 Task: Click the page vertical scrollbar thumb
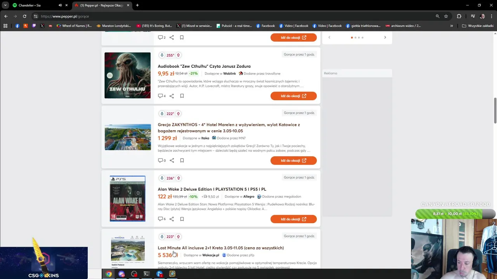[495, 110]
